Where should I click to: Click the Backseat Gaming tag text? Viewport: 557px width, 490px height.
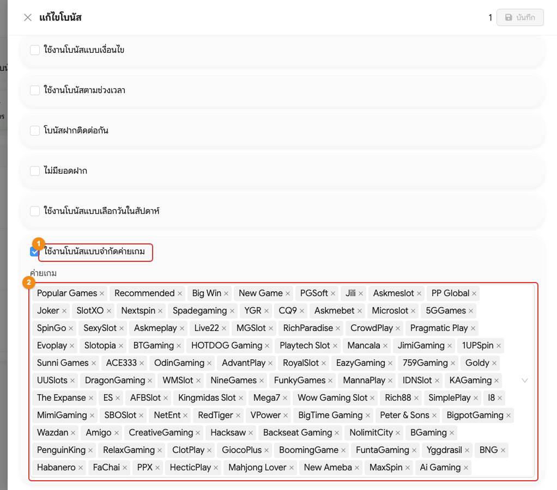298,432
